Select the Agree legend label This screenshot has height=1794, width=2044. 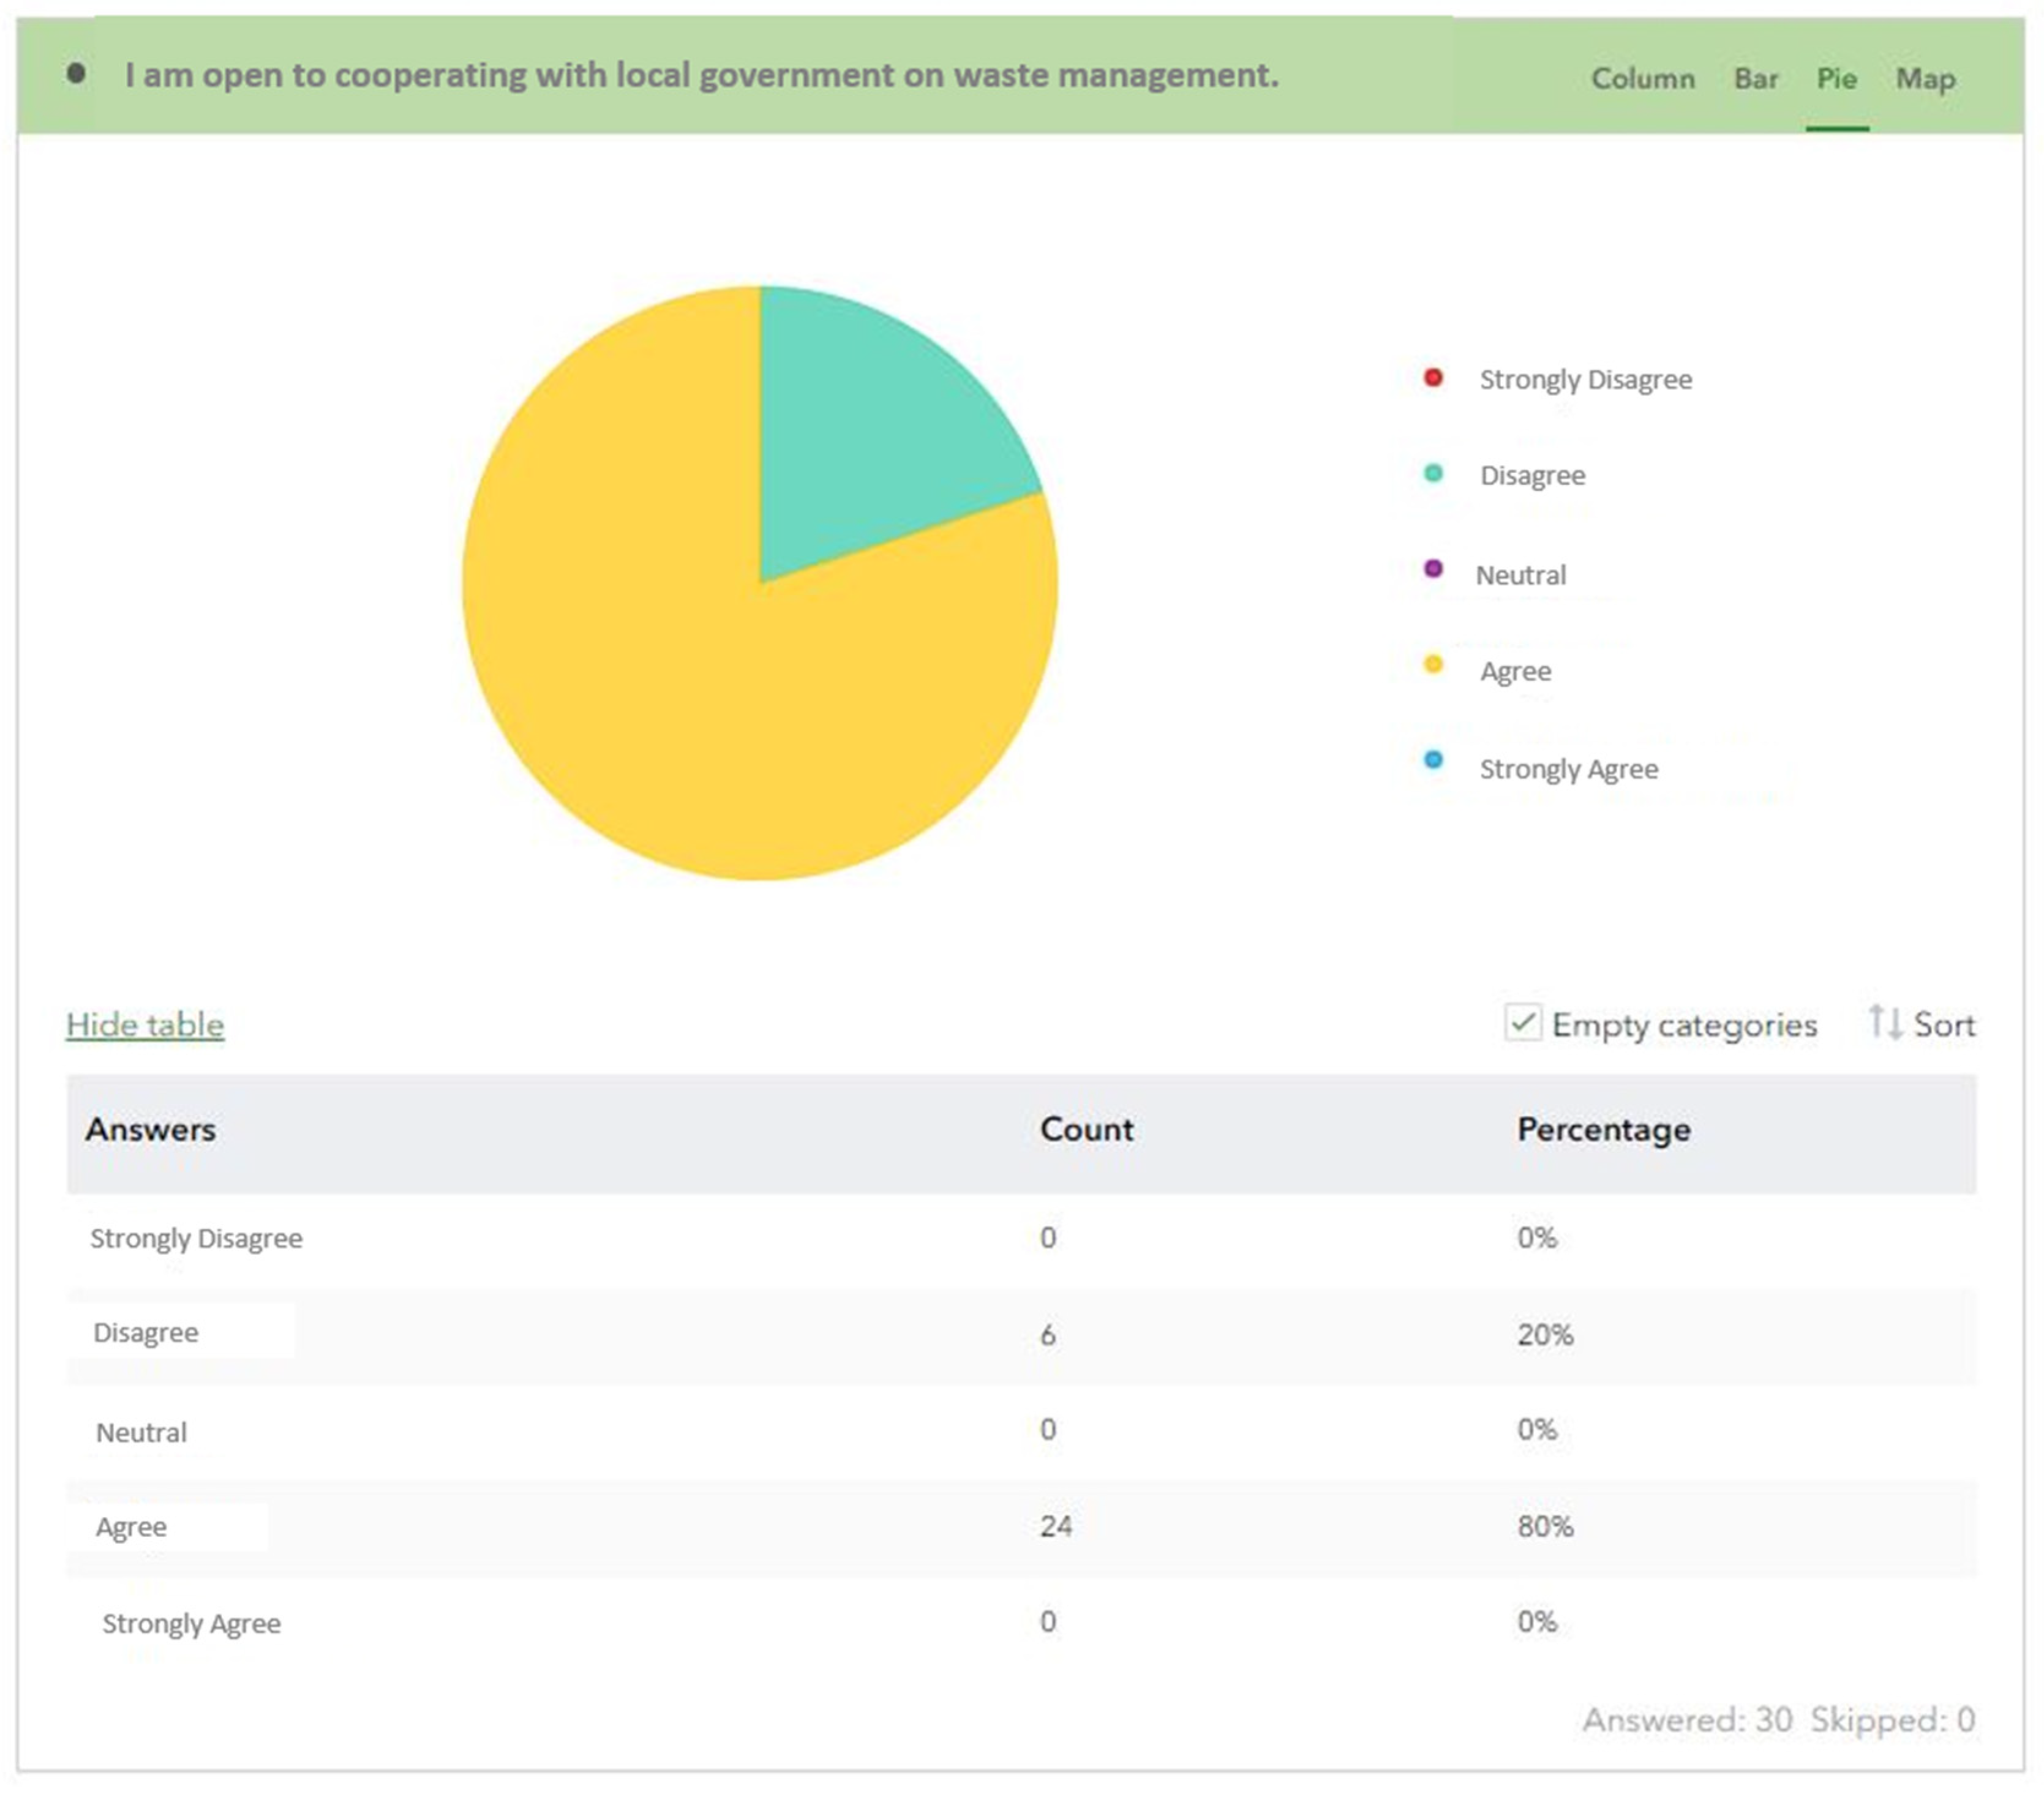1515,671
